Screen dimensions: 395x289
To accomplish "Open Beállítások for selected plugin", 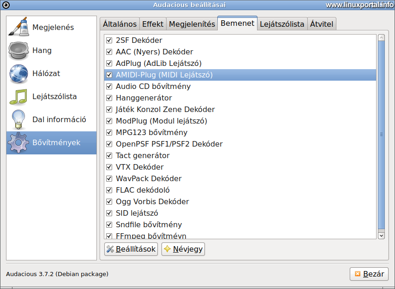I will 131,249.
